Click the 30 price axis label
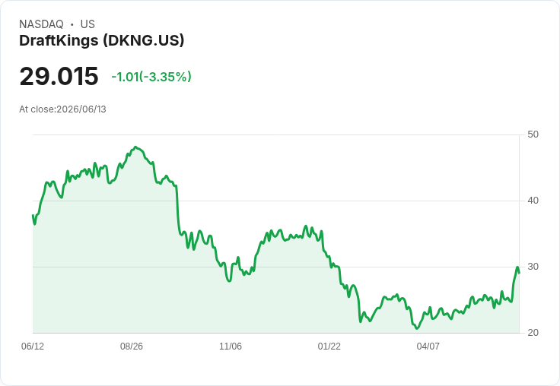This screenshot has height=386, width=560. coord(533,267)
